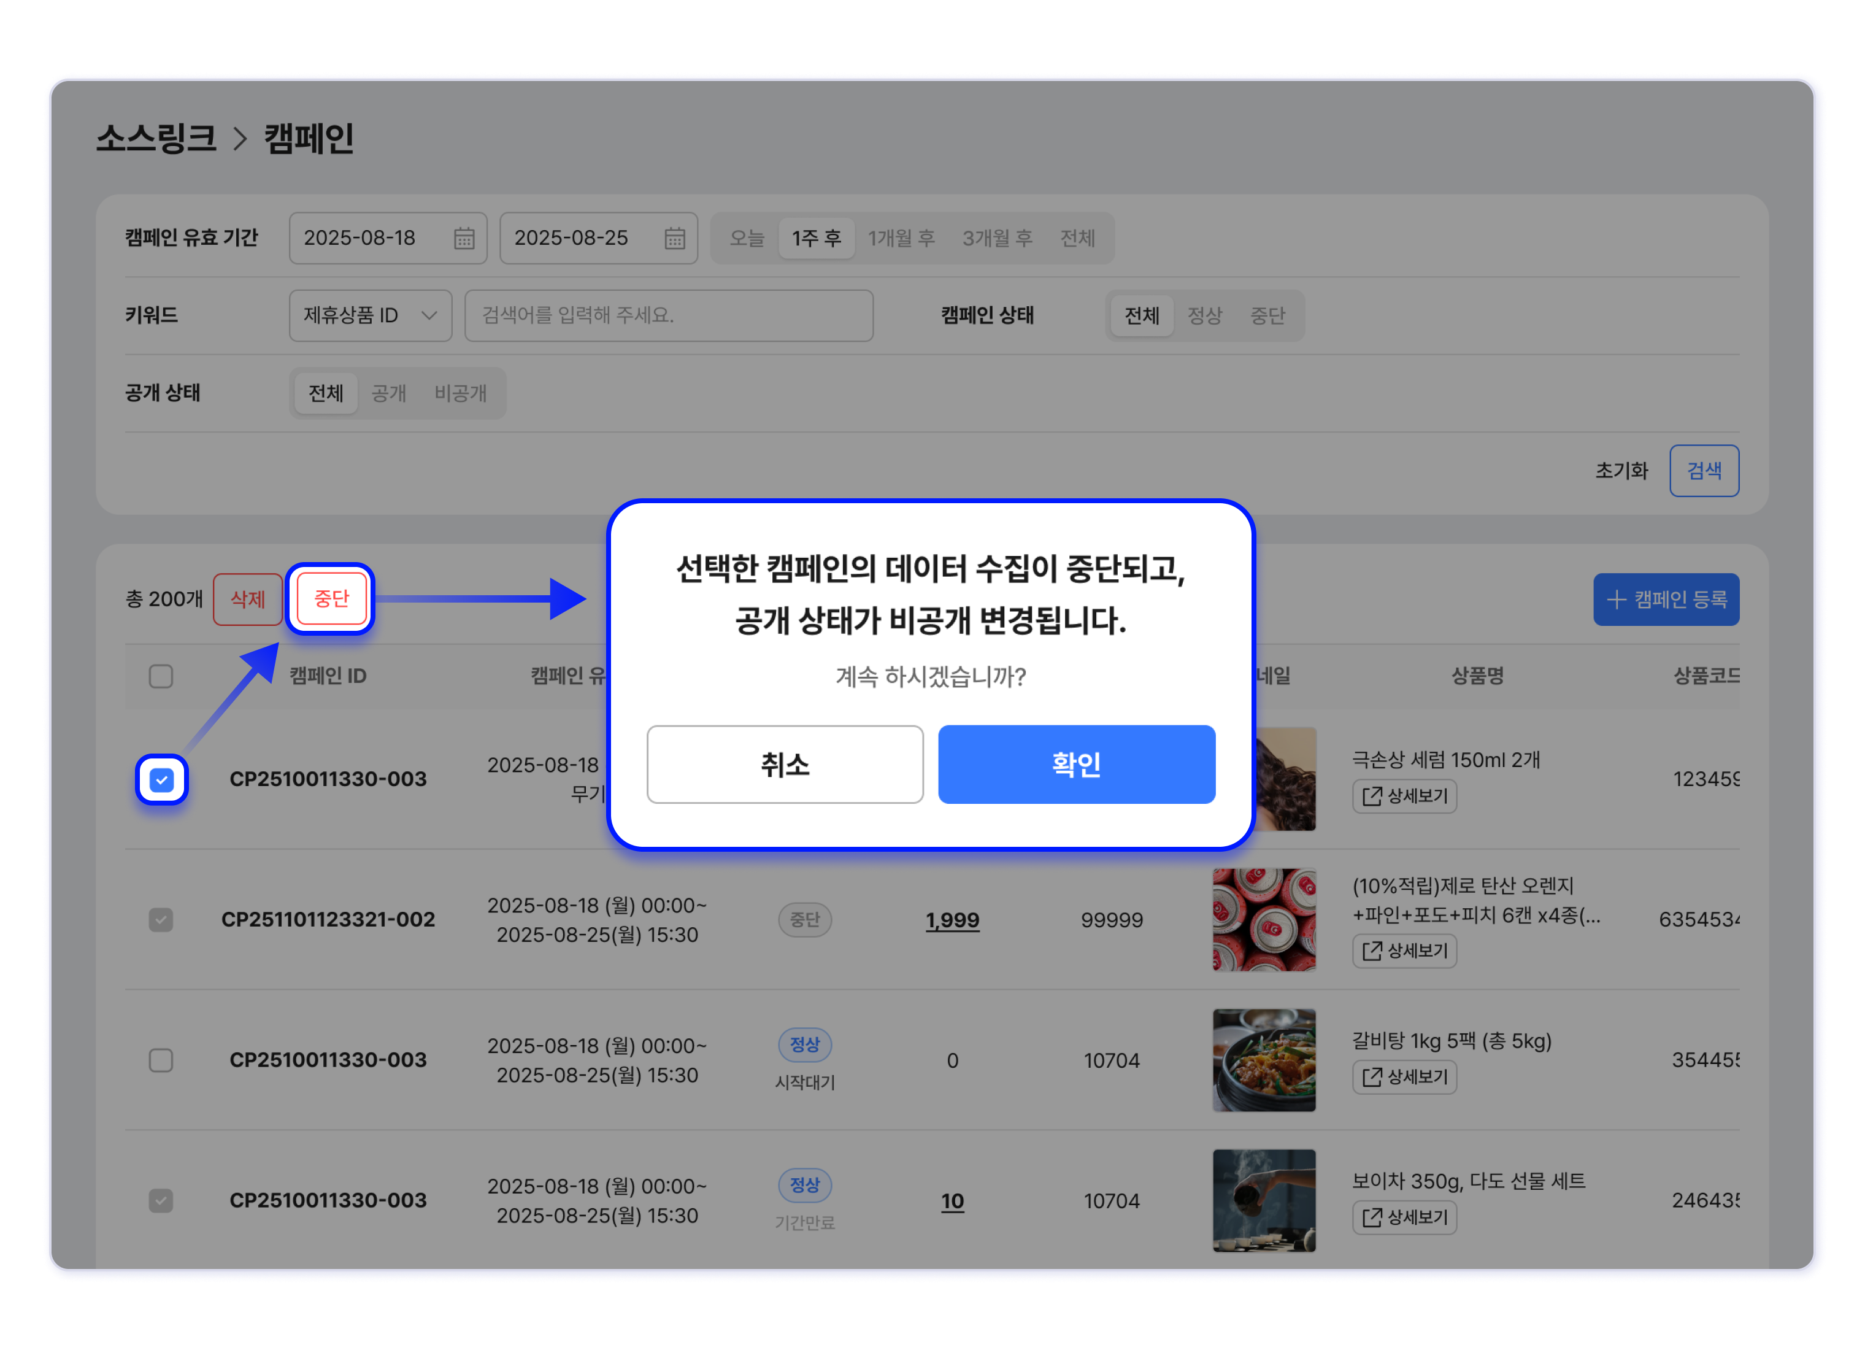Click 상세보기 icon for 갈비탕 product
The width and height of the screenshot is (1865, 1350).
[x=1372, y=1076]
